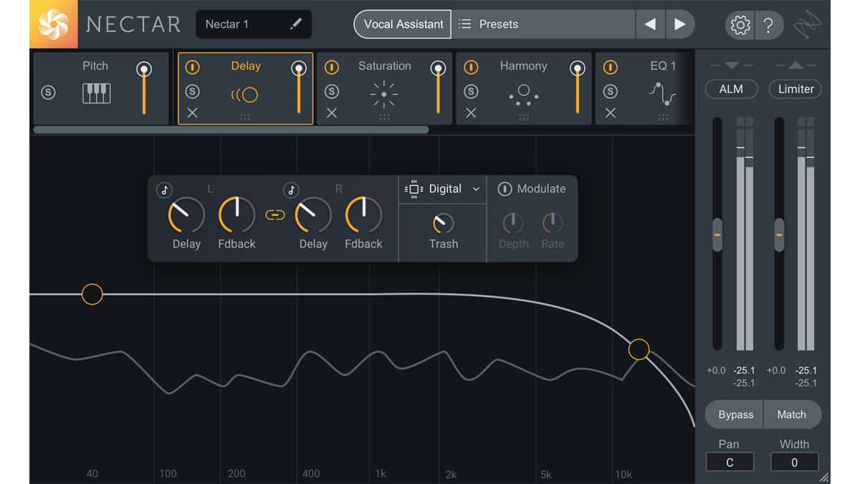The image size is (860, 484).
Task: Adjust the Trash knob
Action: [443, 224]
